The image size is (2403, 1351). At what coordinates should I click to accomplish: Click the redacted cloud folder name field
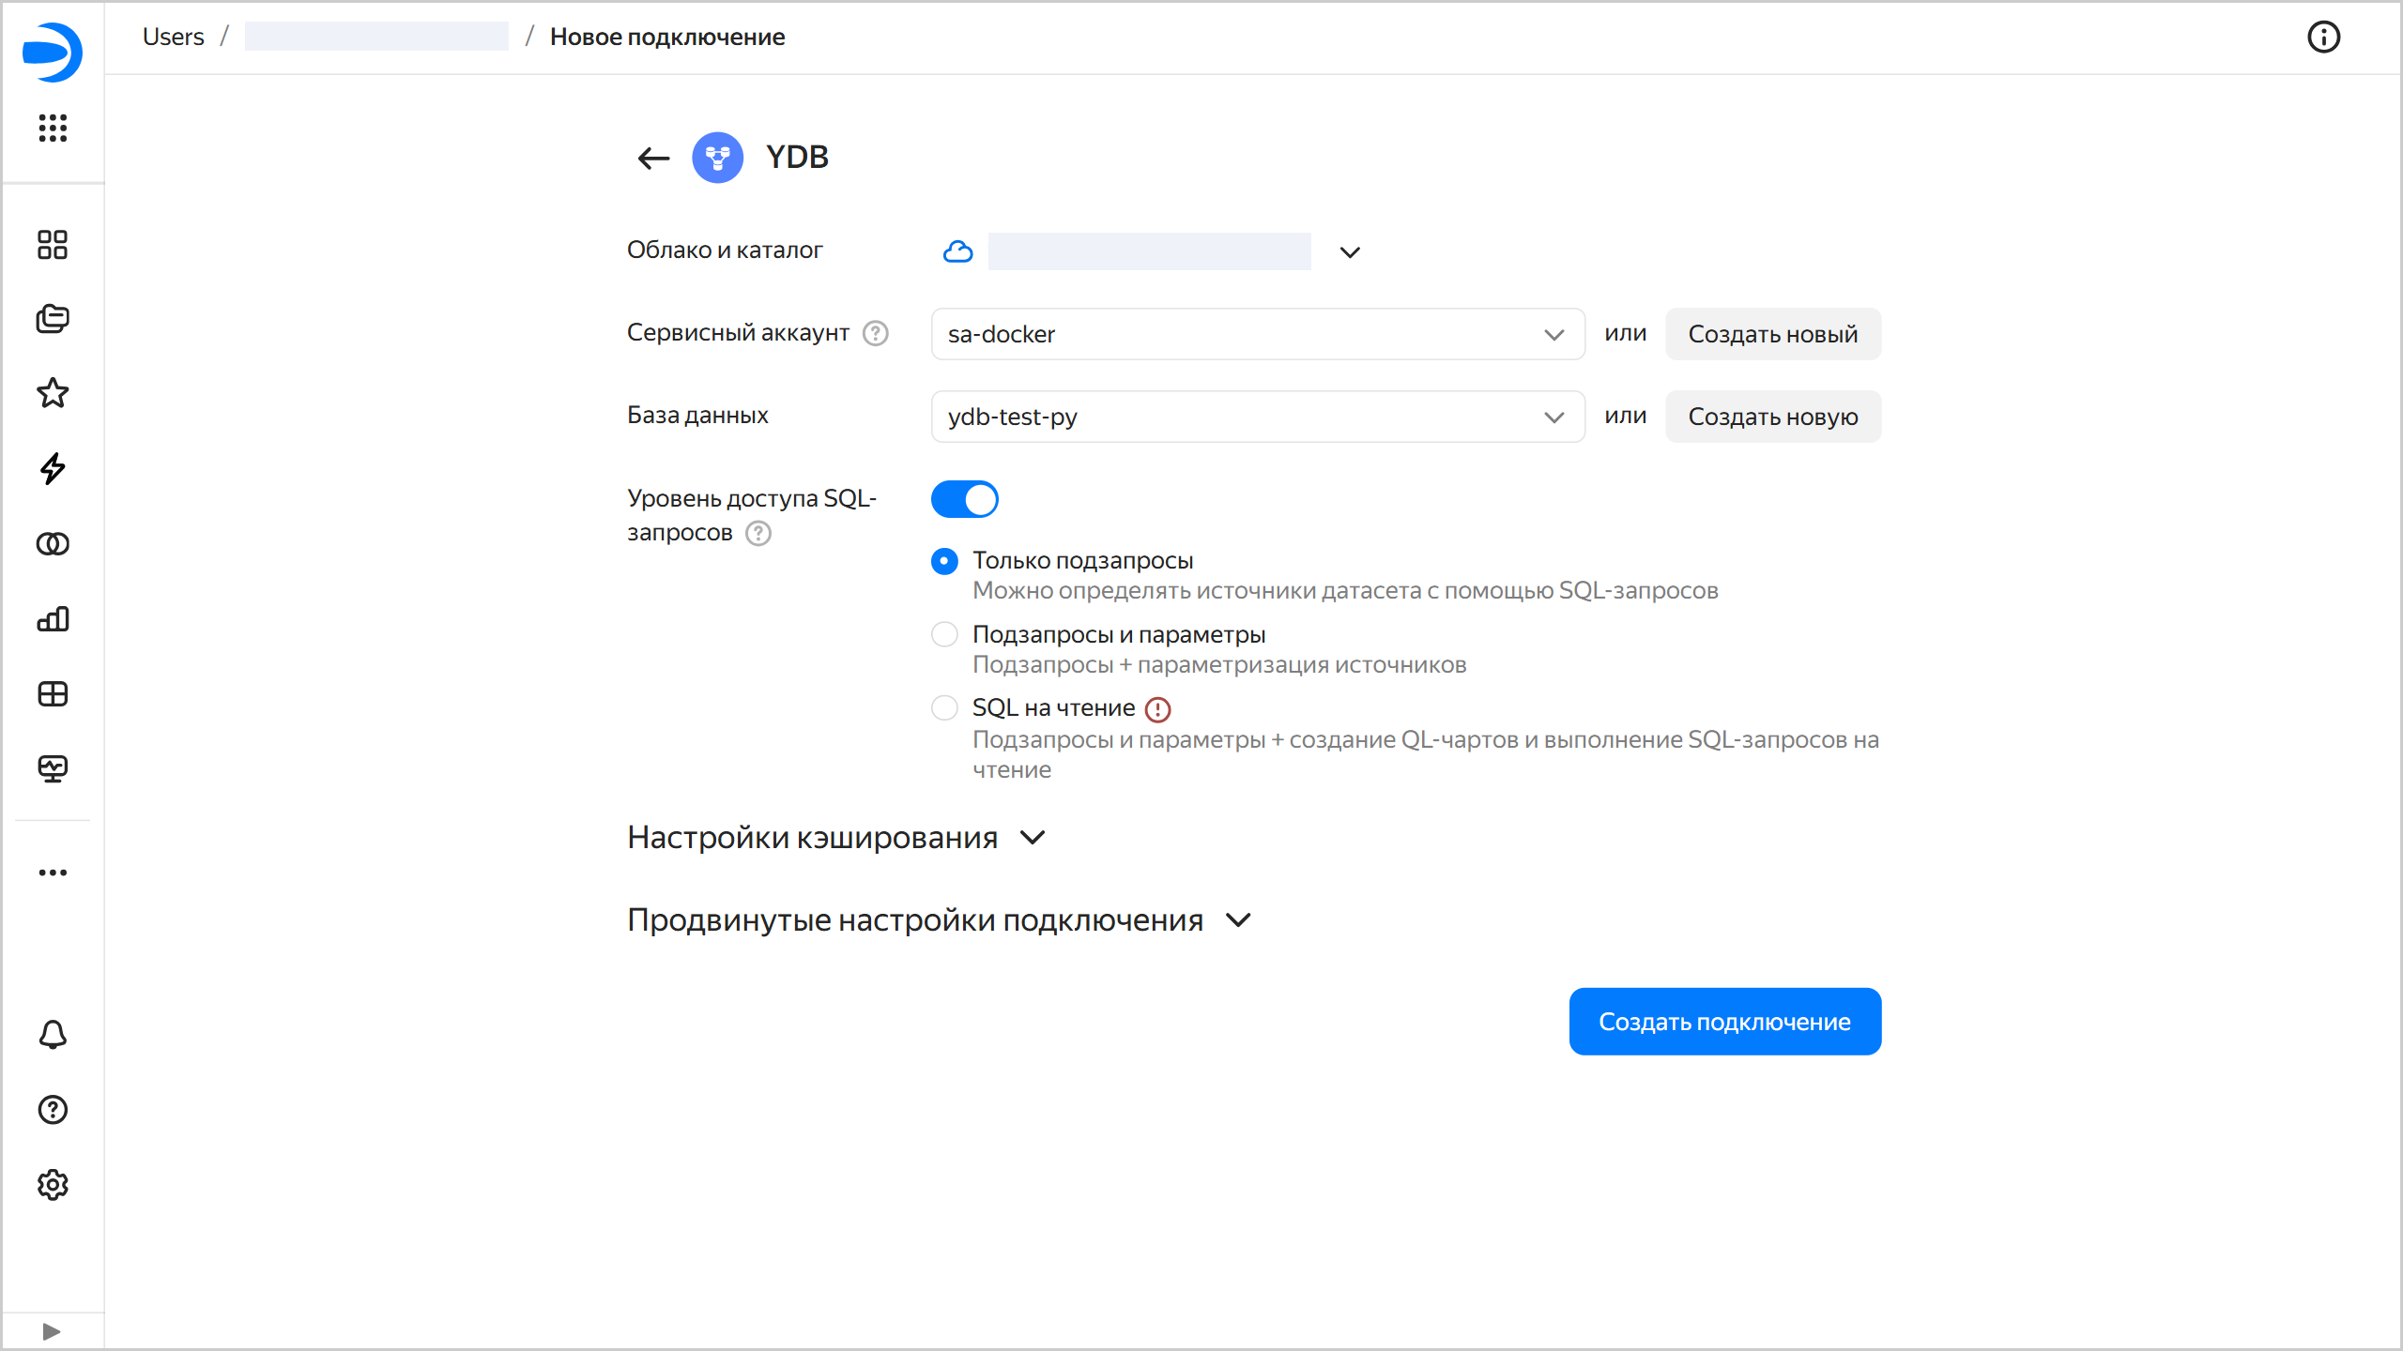coord(1150,251)
